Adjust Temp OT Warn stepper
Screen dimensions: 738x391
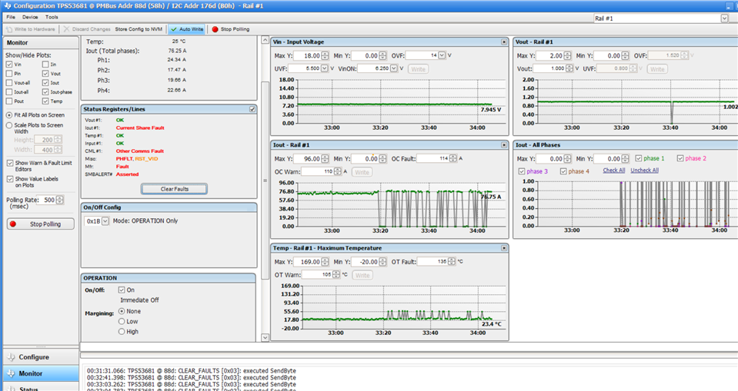[x=336, y=274]
